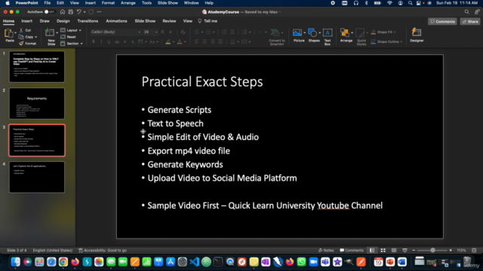The image size is (483, 271).
Task: Open Comments in the status bar
Action: (352, 251)
